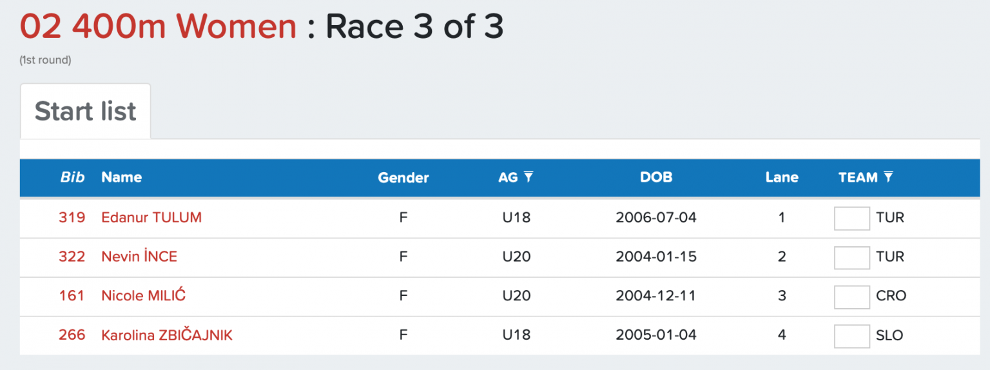Switch to the Start list tab
The width and height of the screenshot is (990, 370).
85,112
